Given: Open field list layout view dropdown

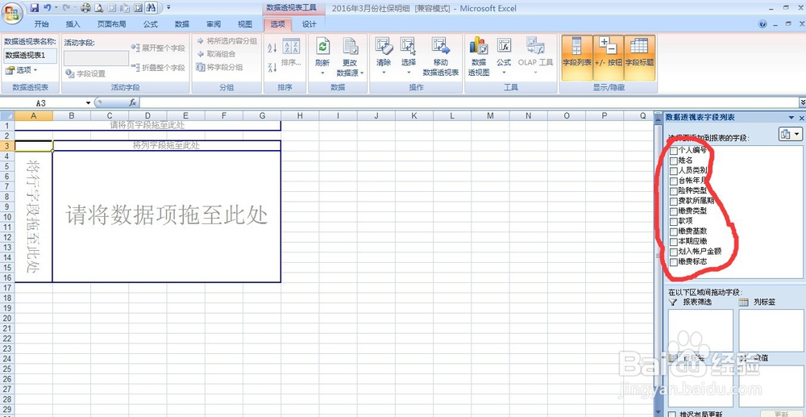Looking at the screenshot, I should point(791,134).
